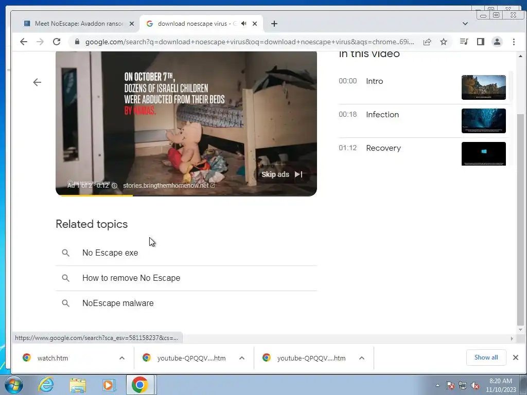
Task: Open Windows Explorer from taskbar
Action: click(x=78, y=385)
